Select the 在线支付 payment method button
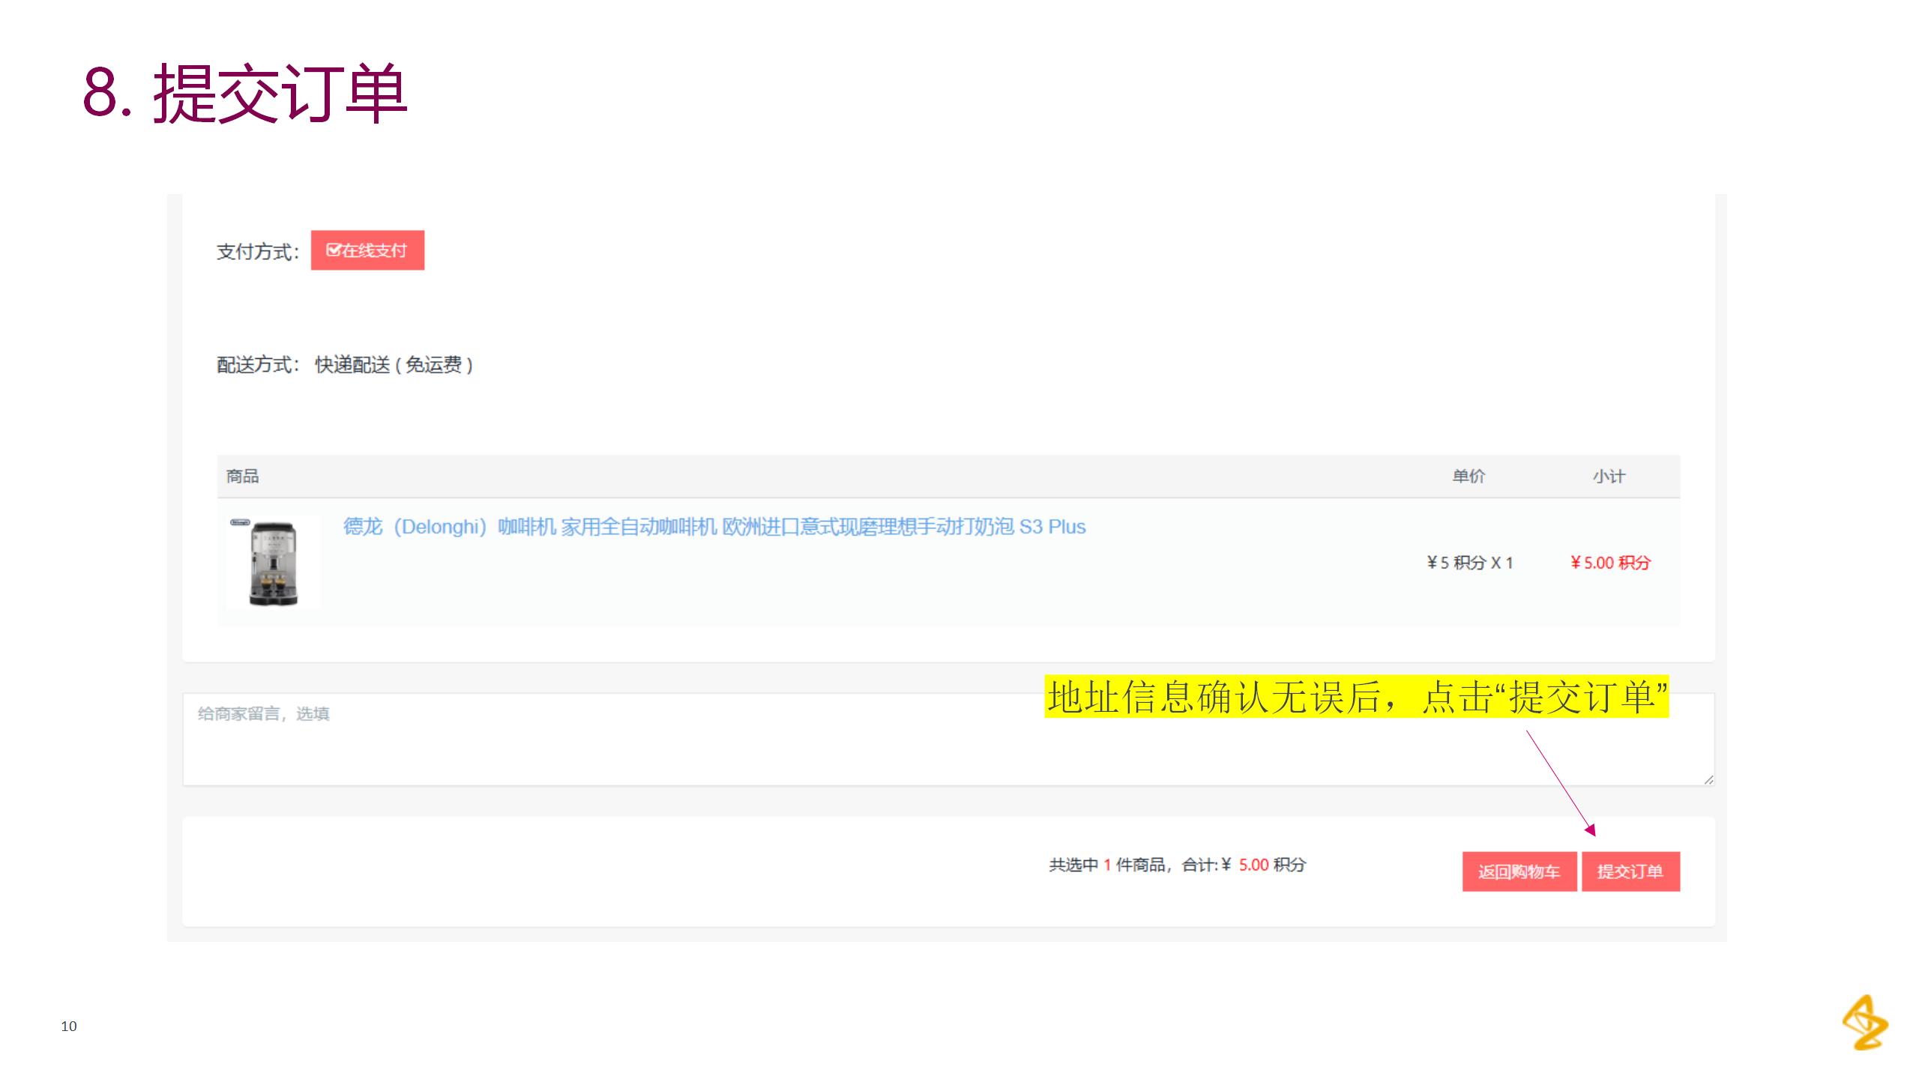The image size is (1919, 1079). (375, 250)
